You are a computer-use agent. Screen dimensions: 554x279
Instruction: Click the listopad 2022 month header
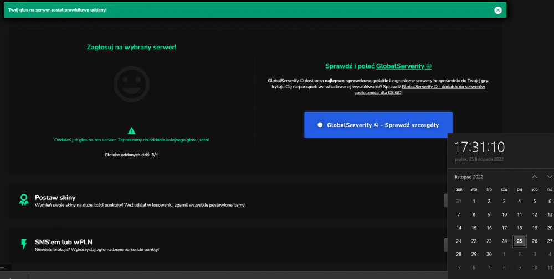pyautogui.click(x=469, y=177)
